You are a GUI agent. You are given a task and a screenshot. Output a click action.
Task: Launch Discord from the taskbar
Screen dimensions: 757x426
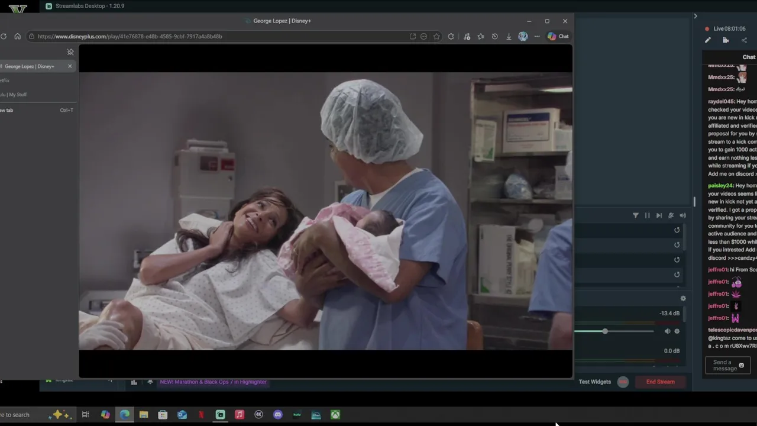tap(277, 415)
